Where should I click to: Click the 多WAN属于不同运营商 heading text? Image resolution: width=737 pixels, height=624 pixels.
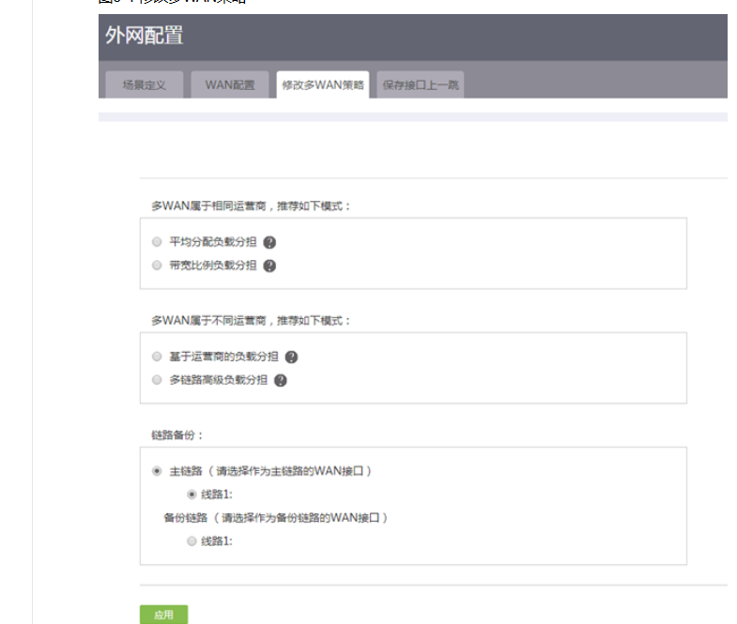(251, 321)
